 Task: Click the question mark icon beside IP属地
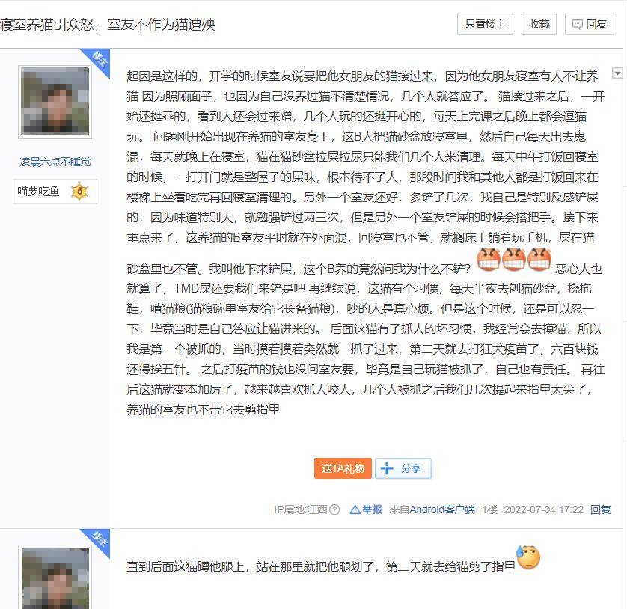tap(334, 509)
